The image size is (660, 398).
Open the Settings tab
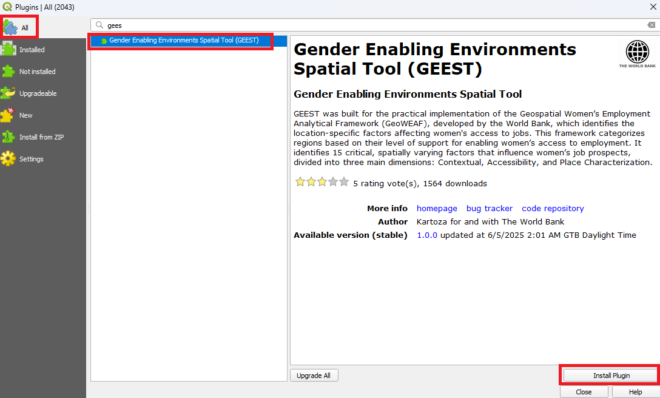pyautogui.click(x=43, y=159)
